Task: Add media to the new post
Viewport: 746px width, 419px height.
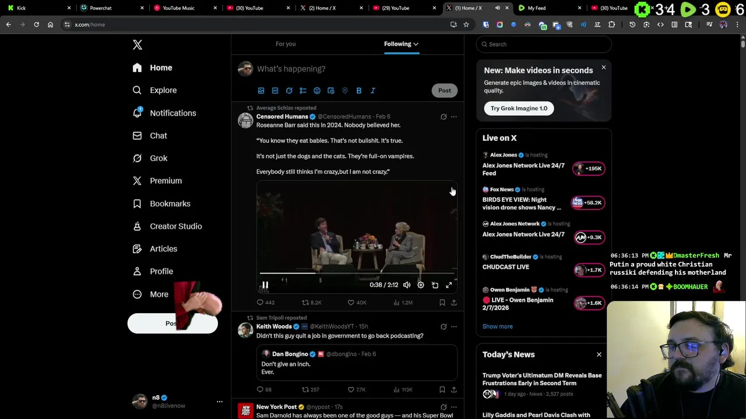Action: coord(261,91)
